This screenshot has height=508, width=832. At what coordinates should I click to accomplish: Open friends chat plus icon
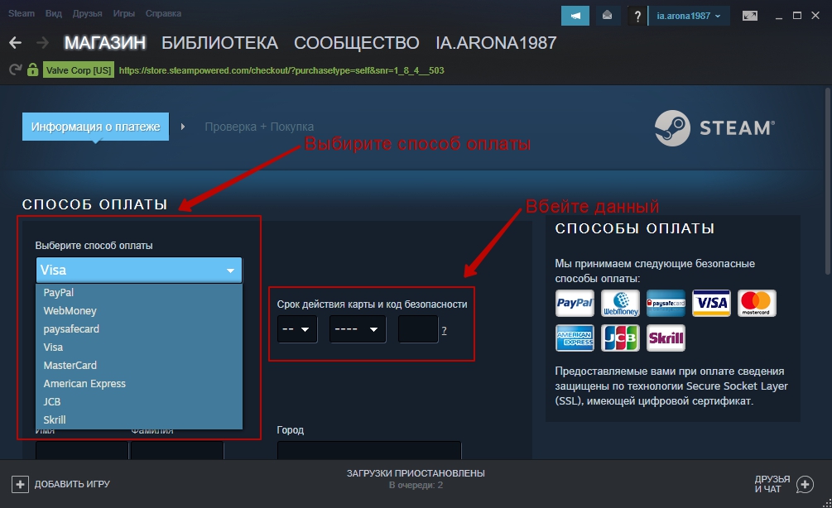(x=805, y=484)
